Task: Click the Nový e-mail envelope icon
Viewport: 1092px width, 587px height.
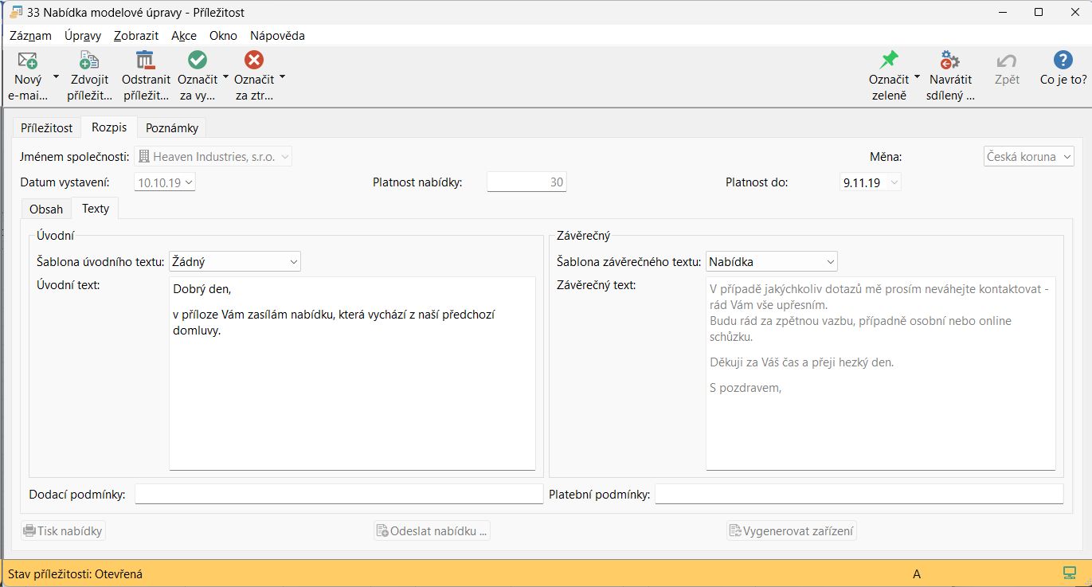Action: click(28, 61)
